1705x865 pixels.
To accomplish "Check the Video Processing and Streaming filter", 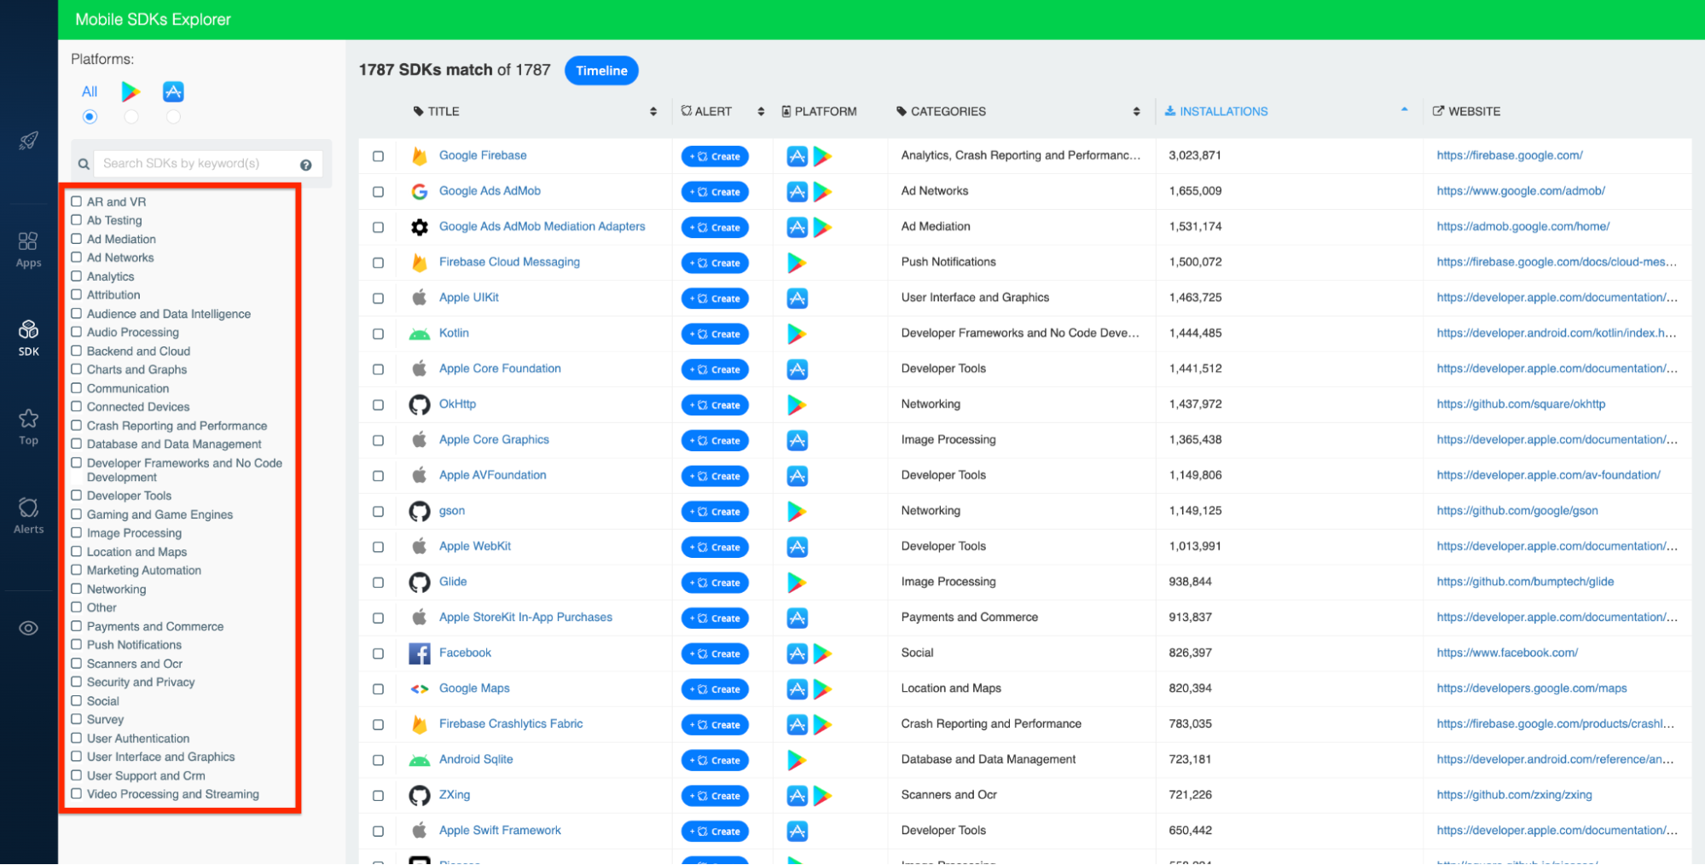I will (76, 793).
